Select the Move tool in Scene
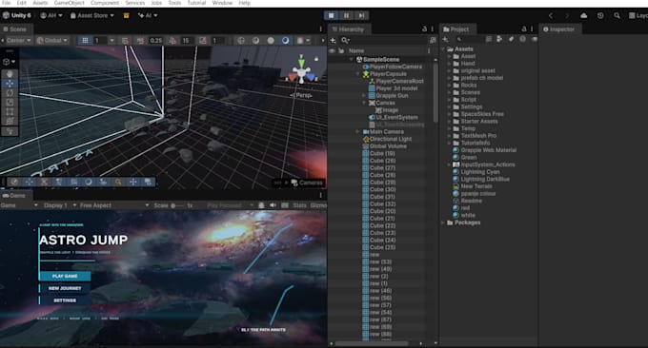 (x=10, y=84)
